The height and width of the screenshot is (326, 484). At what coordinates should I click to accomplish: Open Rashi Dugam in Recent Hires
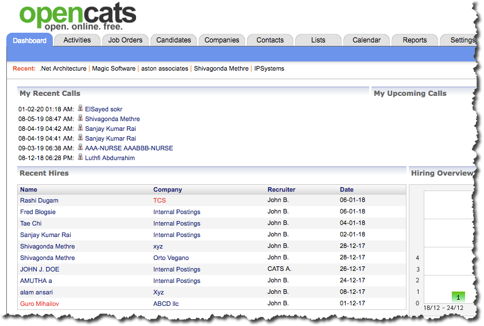click(39, 200)
